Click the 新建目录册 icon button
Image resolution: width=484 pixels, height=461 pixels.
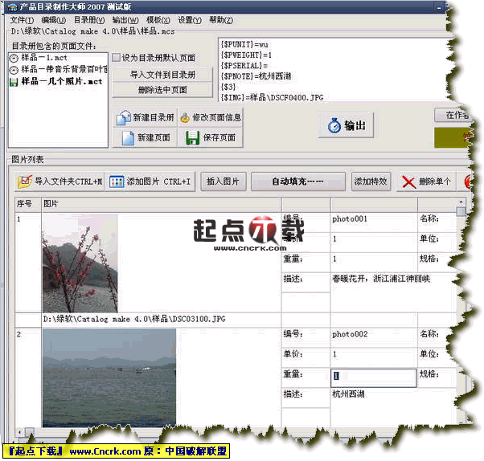[146, 117]
